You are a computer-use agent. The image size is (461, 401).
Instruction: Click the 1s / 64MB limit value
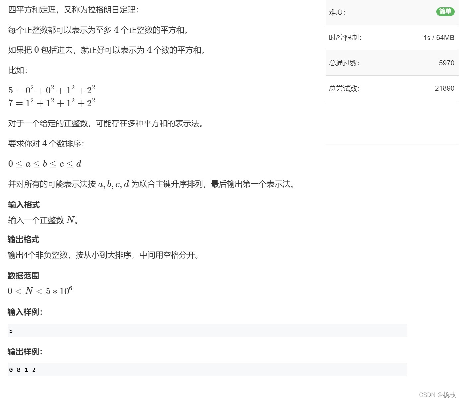pos(438,38)
